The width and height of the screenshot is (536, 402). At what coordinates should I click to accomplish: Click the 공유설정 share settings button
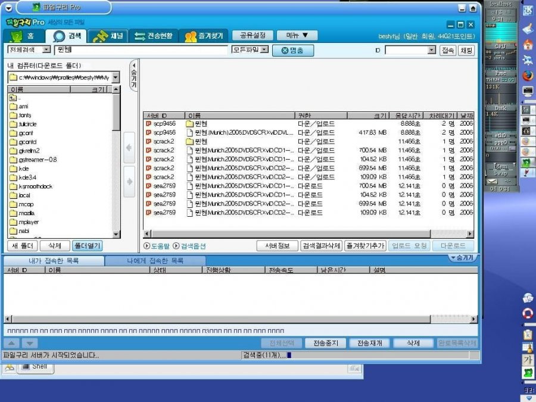[x=253, y=36]
